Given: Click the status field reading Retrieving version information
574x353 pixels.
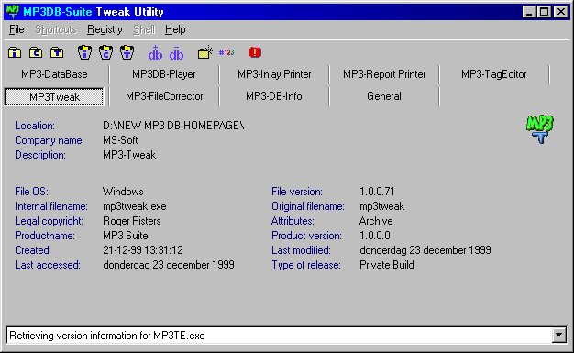Looking at the screenshot, I should coord(280,336).
